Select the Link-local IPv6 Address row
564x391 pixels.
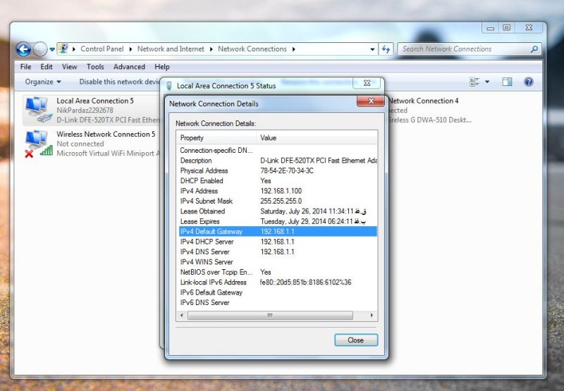(x=278, y=282)
